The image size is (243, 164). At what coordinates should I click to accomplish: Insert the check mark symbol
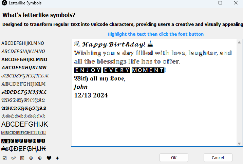(14, 158)
